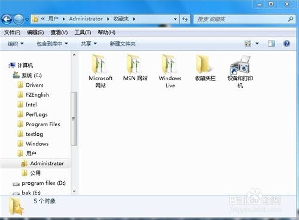Select the testlog folder in tree
Viewport: 299px width, 220px height.
(x=34, y=134)
